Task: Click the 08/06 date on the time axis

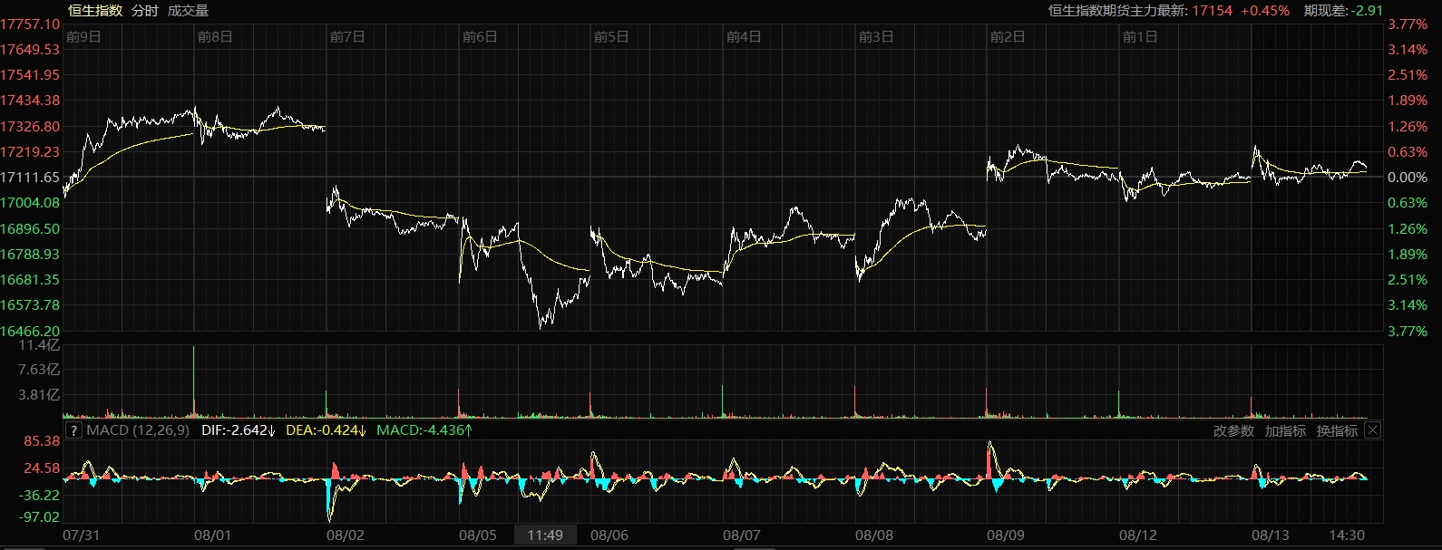Action: click(609, 536)
